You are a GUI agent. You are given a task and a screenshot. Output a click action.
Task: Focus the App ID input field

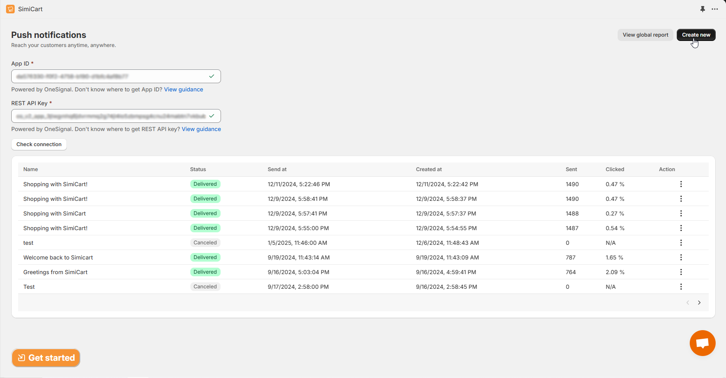coord(110,76)
